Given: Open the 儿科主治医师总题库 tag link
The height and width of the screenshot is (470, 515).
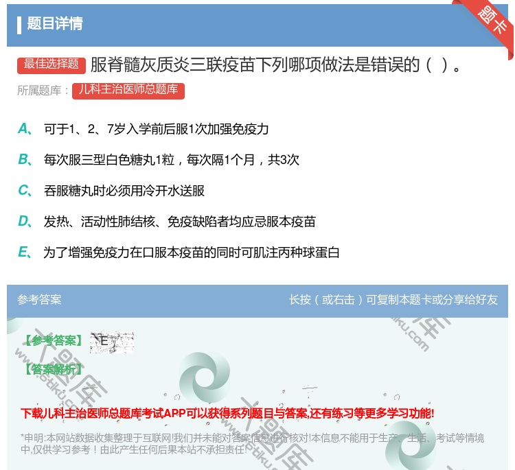Looking at the screenshot, I should (x=128, y=91).
